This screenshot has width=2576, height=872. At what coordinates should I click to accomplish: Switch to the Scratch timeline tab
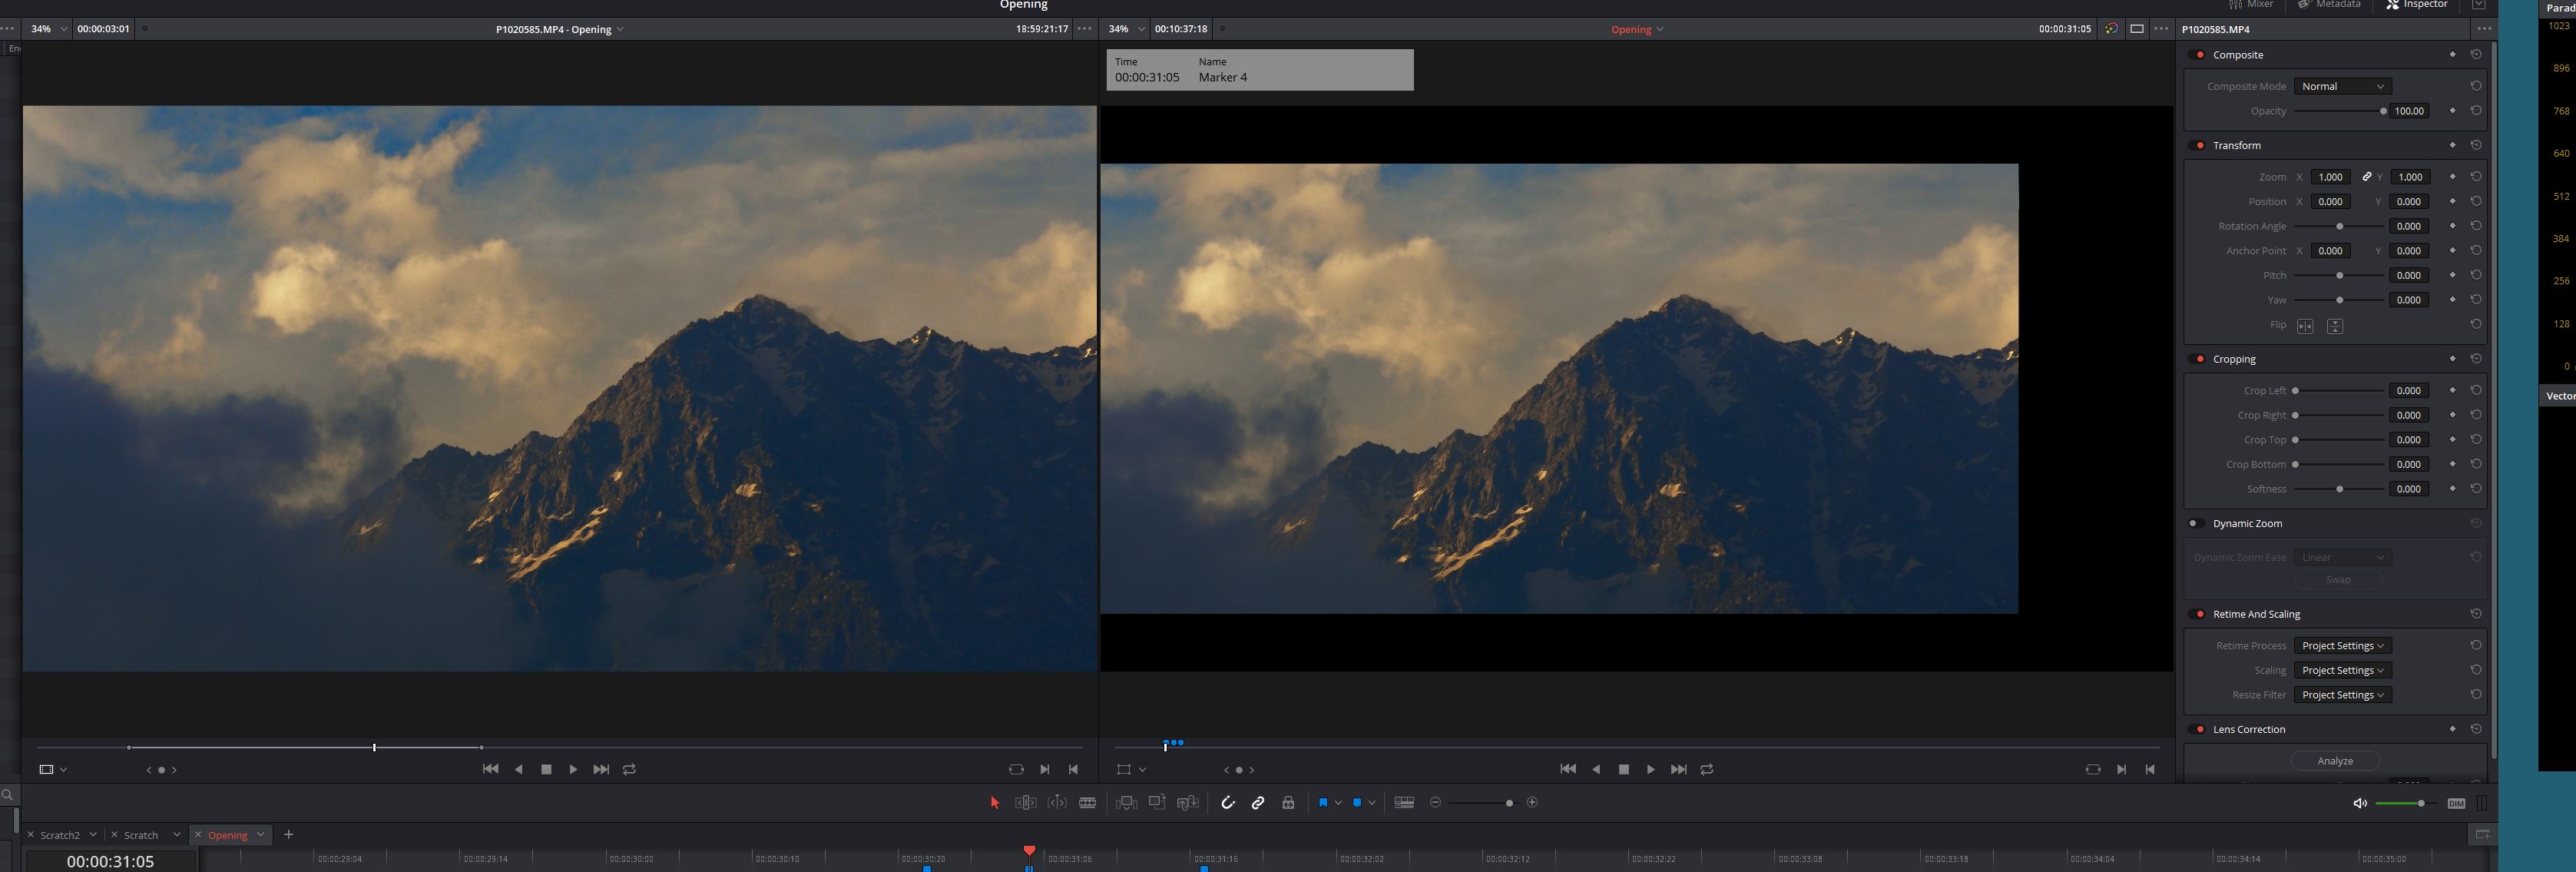pos(141,836)
